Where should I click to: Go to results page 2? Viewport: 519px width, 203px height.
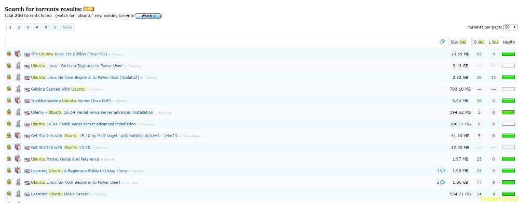[19, 27]
